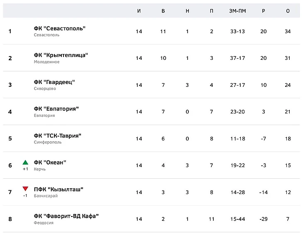Select the ПФК "Кызылташ" team name

59,189
